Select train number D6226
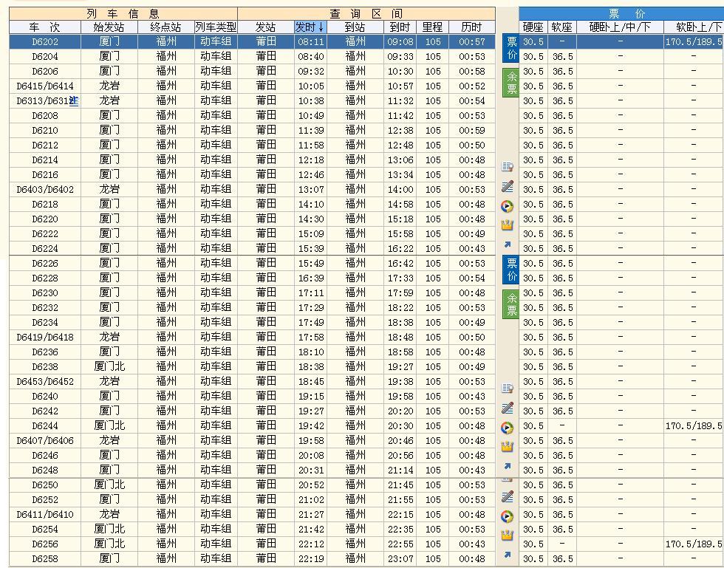Screen dimensions: 724x568 point(45,264)
